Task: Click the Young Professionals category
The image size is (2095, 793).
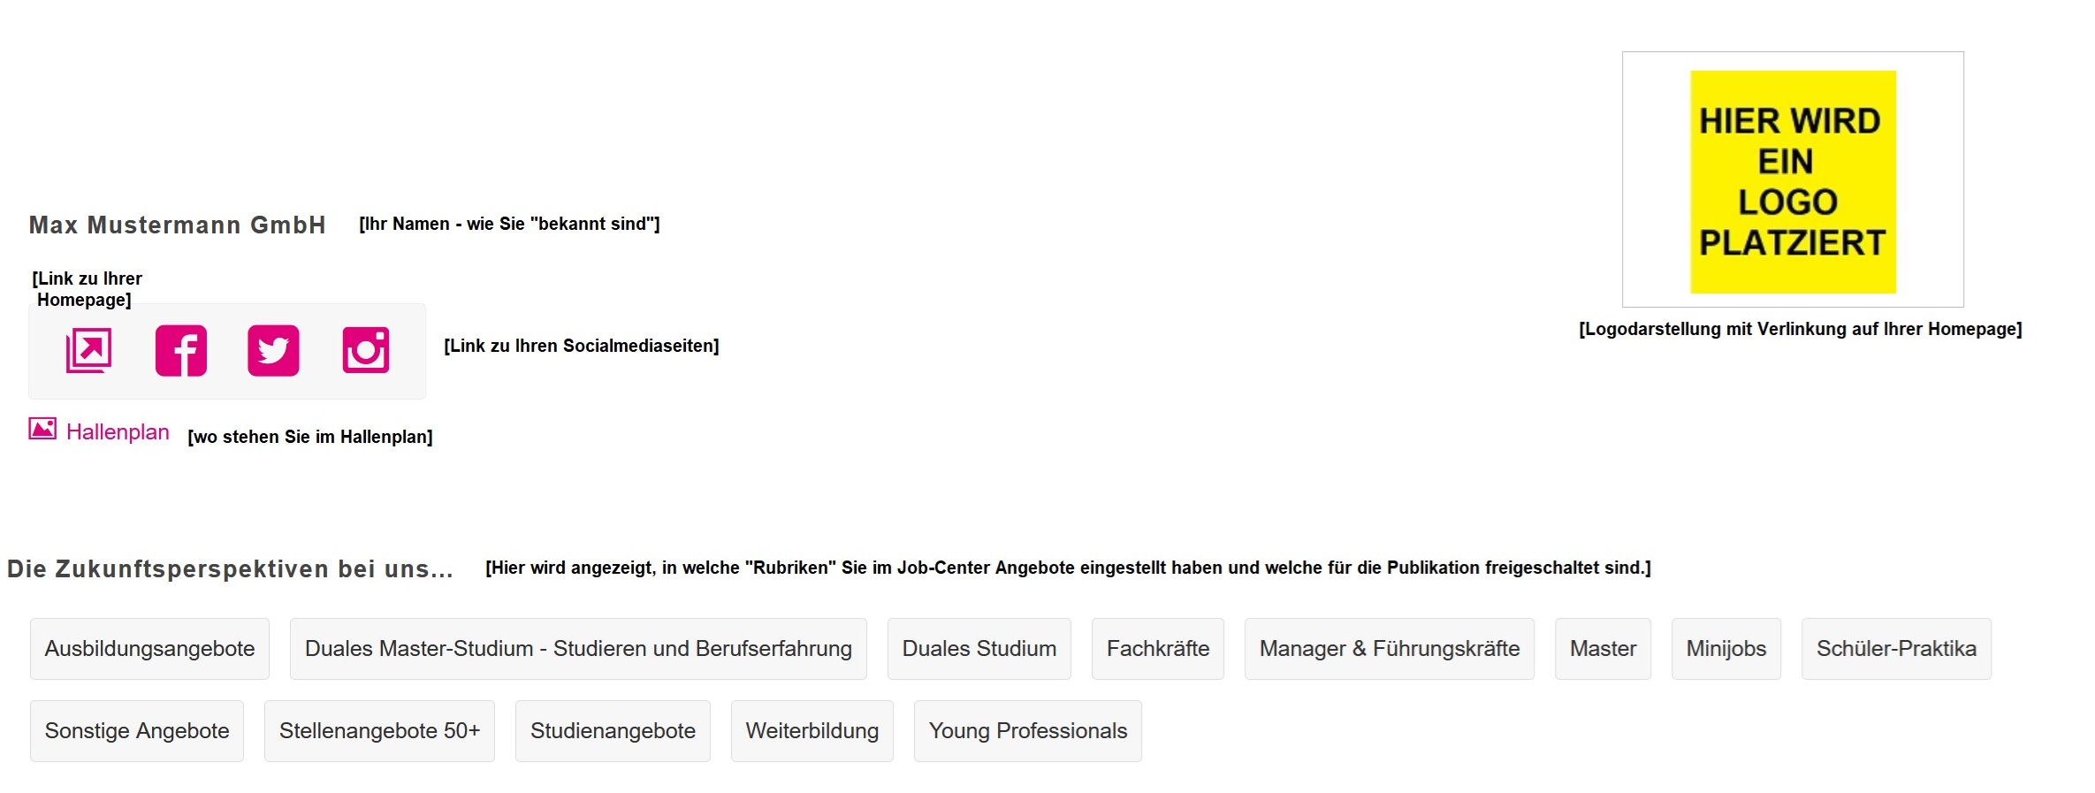Action: click(1027, 731)
